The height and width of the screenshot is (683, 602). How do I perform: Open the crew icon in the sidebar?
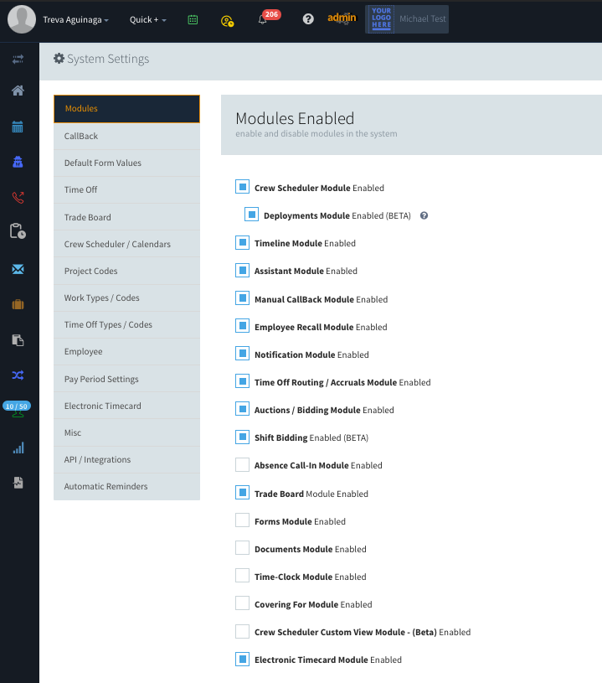tap(18, 162)
